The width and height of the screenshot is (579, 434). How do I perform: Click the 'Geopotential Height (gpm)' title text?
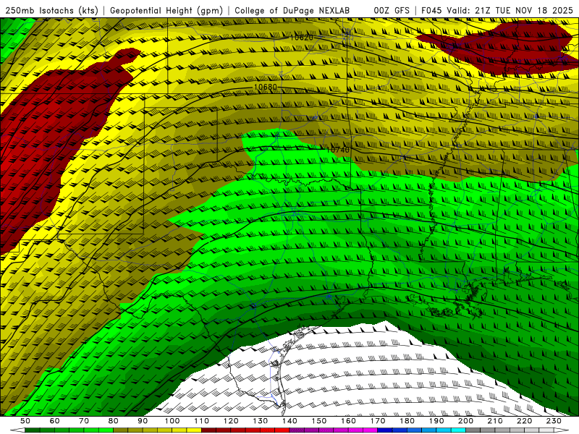pos(166,10)
